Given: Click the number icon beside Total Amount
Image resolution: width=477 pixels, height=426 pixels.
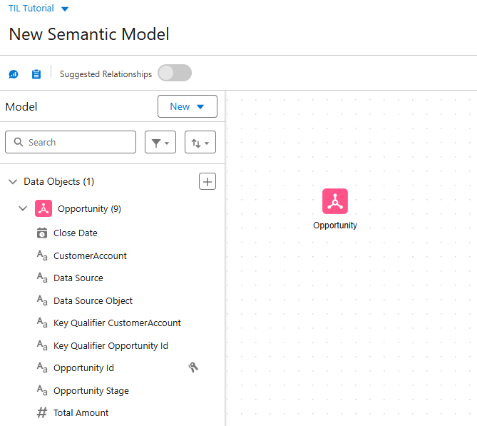Looking at the screenshot, I should click(x=42, y=413).
